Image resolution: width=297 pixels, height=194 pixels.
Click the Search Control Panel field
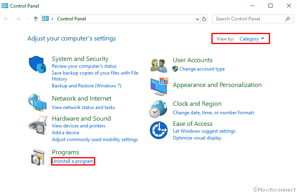tap(253, 19)
